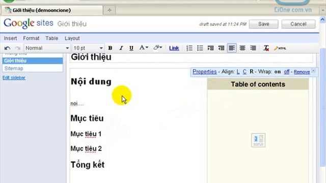Click the Mục tiêu heading
This screenshot has height=183, width=326.
(x=87, y=118)
